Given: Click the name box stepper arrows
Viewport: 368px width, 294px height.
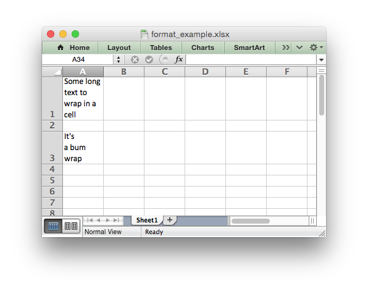Looking at the screenshot, I should [x=119, y=60].
